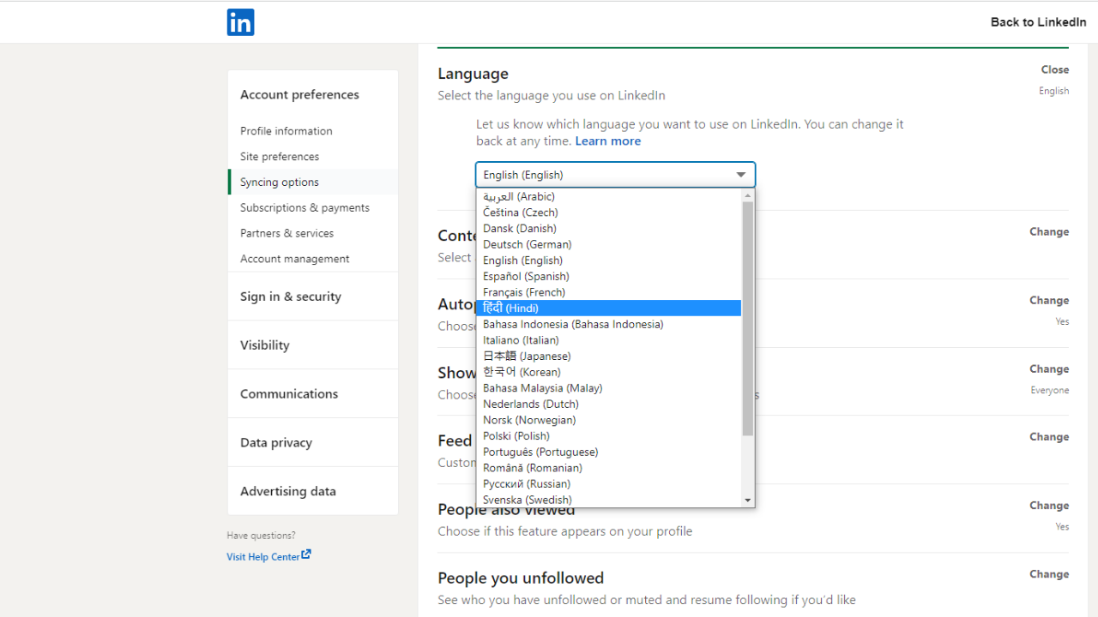1098x617 pixels.
Task: Select Español (Spanish) option
Action: point(608,276)
